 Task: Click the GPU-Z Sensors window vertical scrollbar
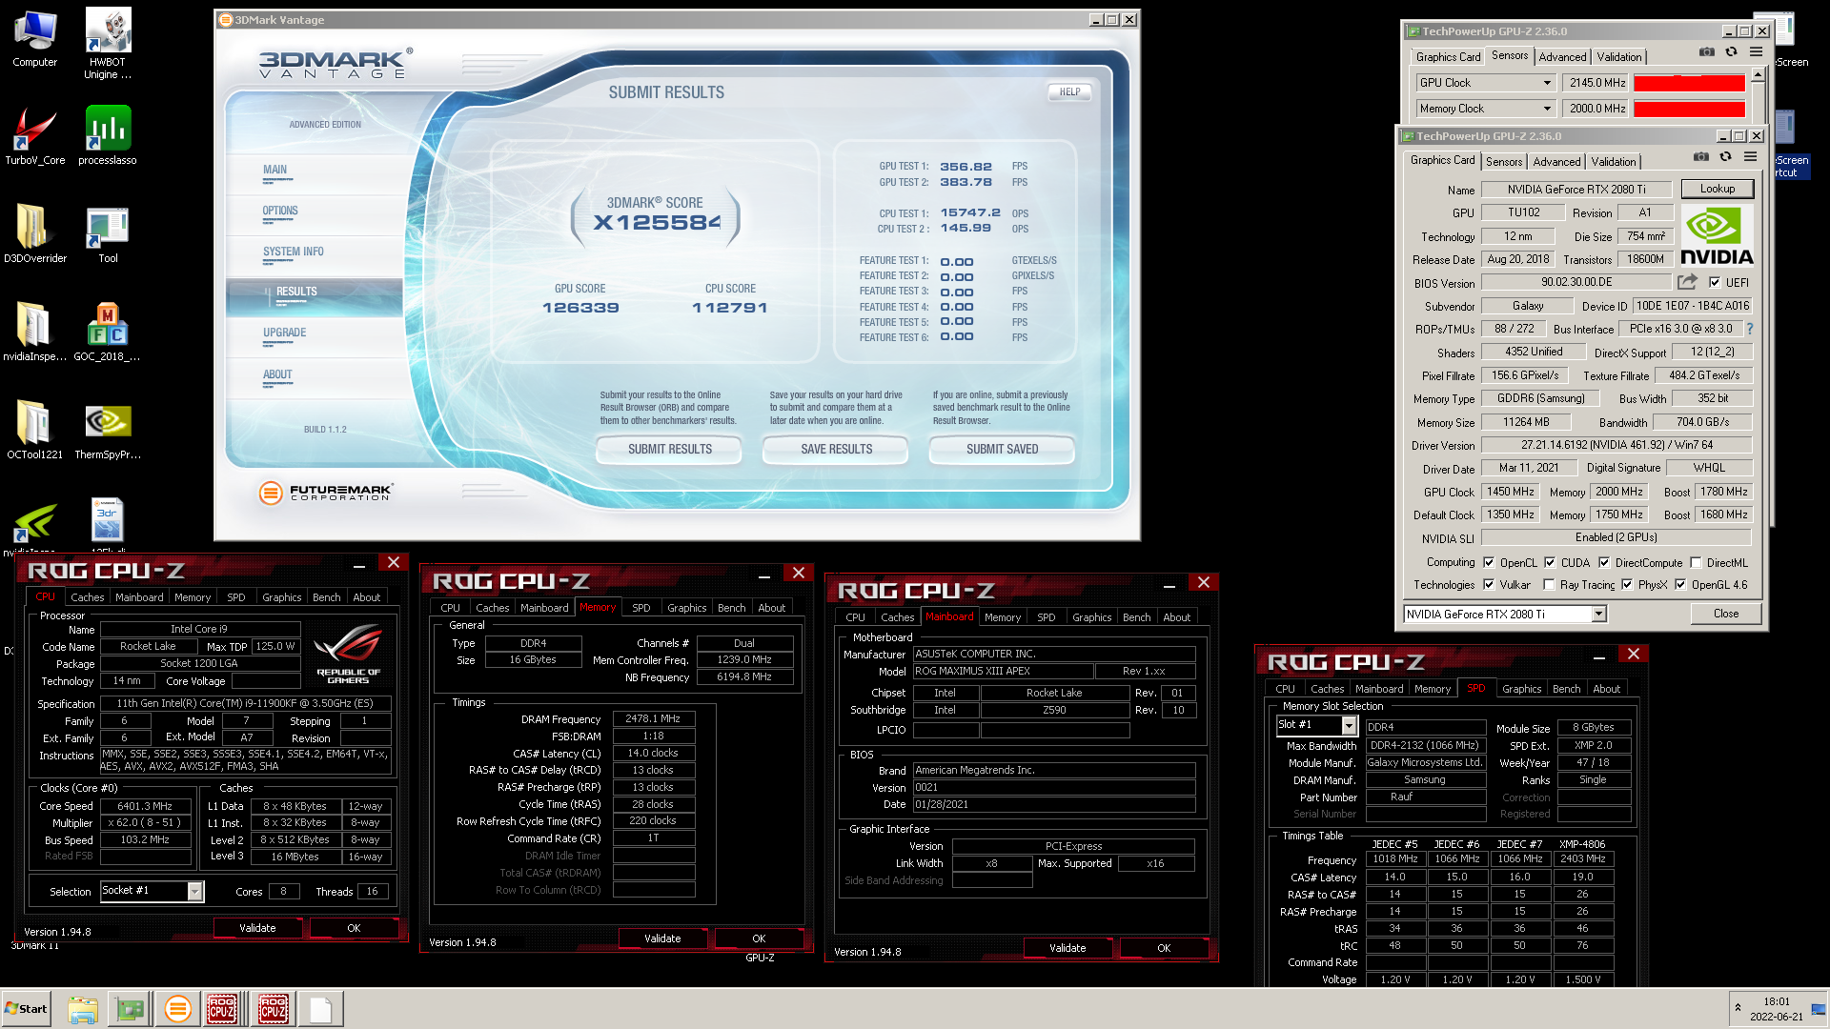pyautogui.click(x=1759, y=95)
